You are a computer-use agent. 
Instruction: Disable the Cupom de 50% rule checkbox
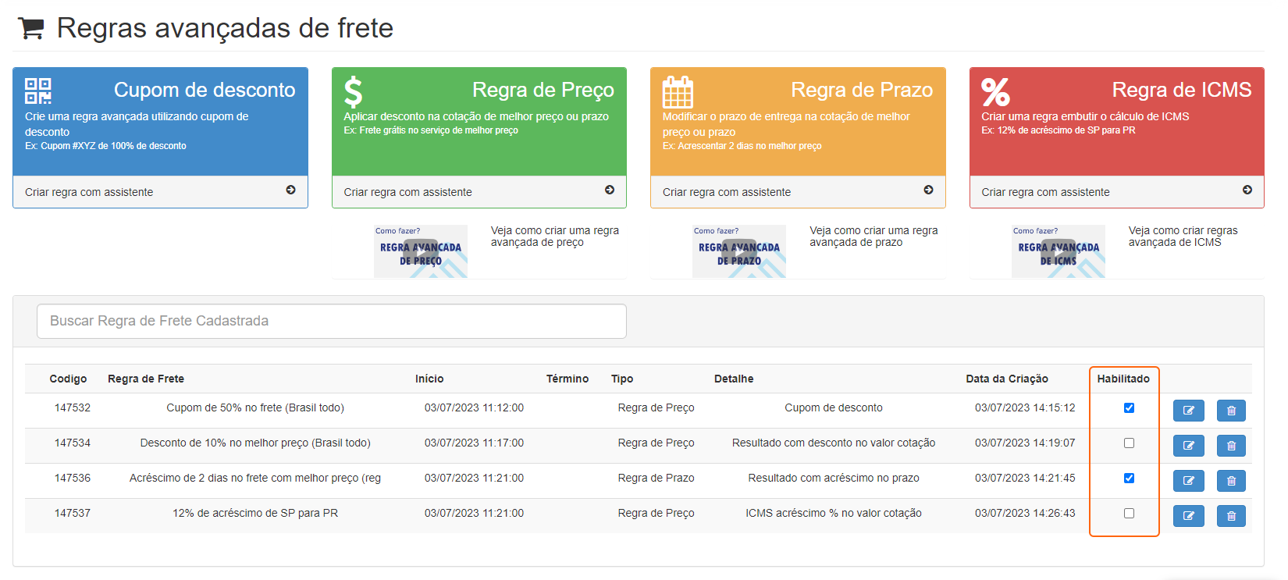pos(1129,408)
